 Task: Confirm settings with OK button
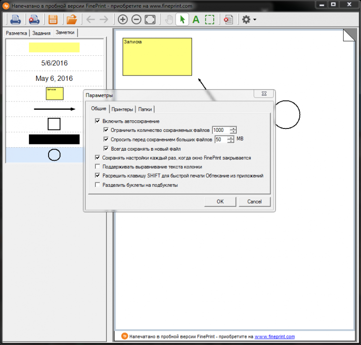point(220,202)
